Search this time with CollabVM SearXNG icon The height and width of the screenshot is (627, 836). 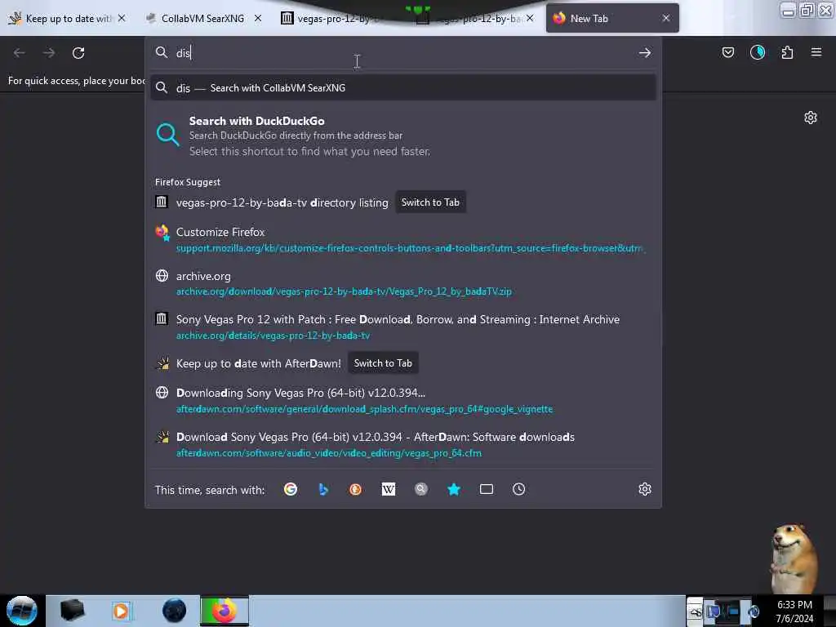(x=421, y=489)
